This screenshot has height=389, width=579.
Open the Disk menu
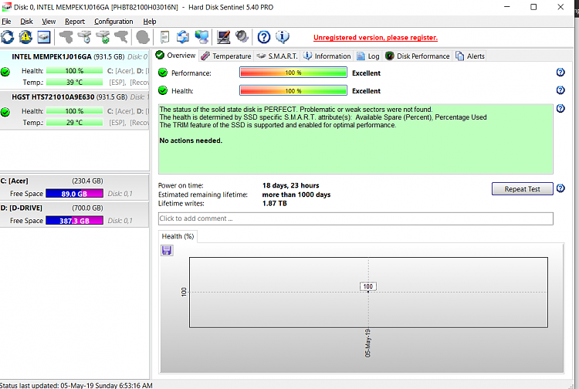26,22
